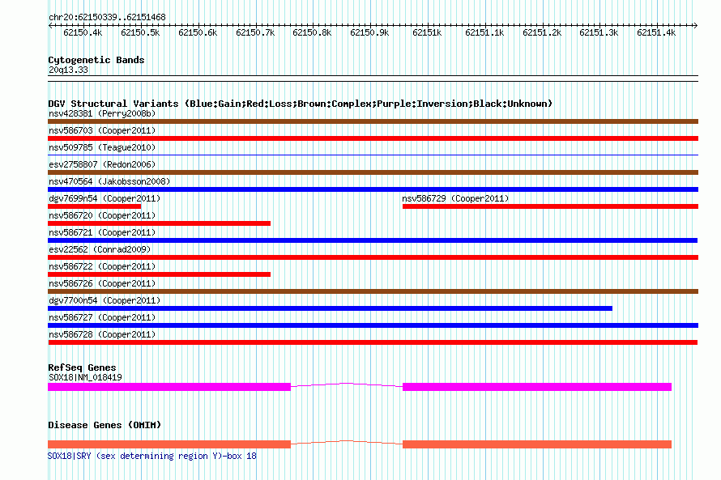This screenshot has height=480, width=721.
Task: Click the esv2758807 (Redon2006) label
Action: pos(102,164)
